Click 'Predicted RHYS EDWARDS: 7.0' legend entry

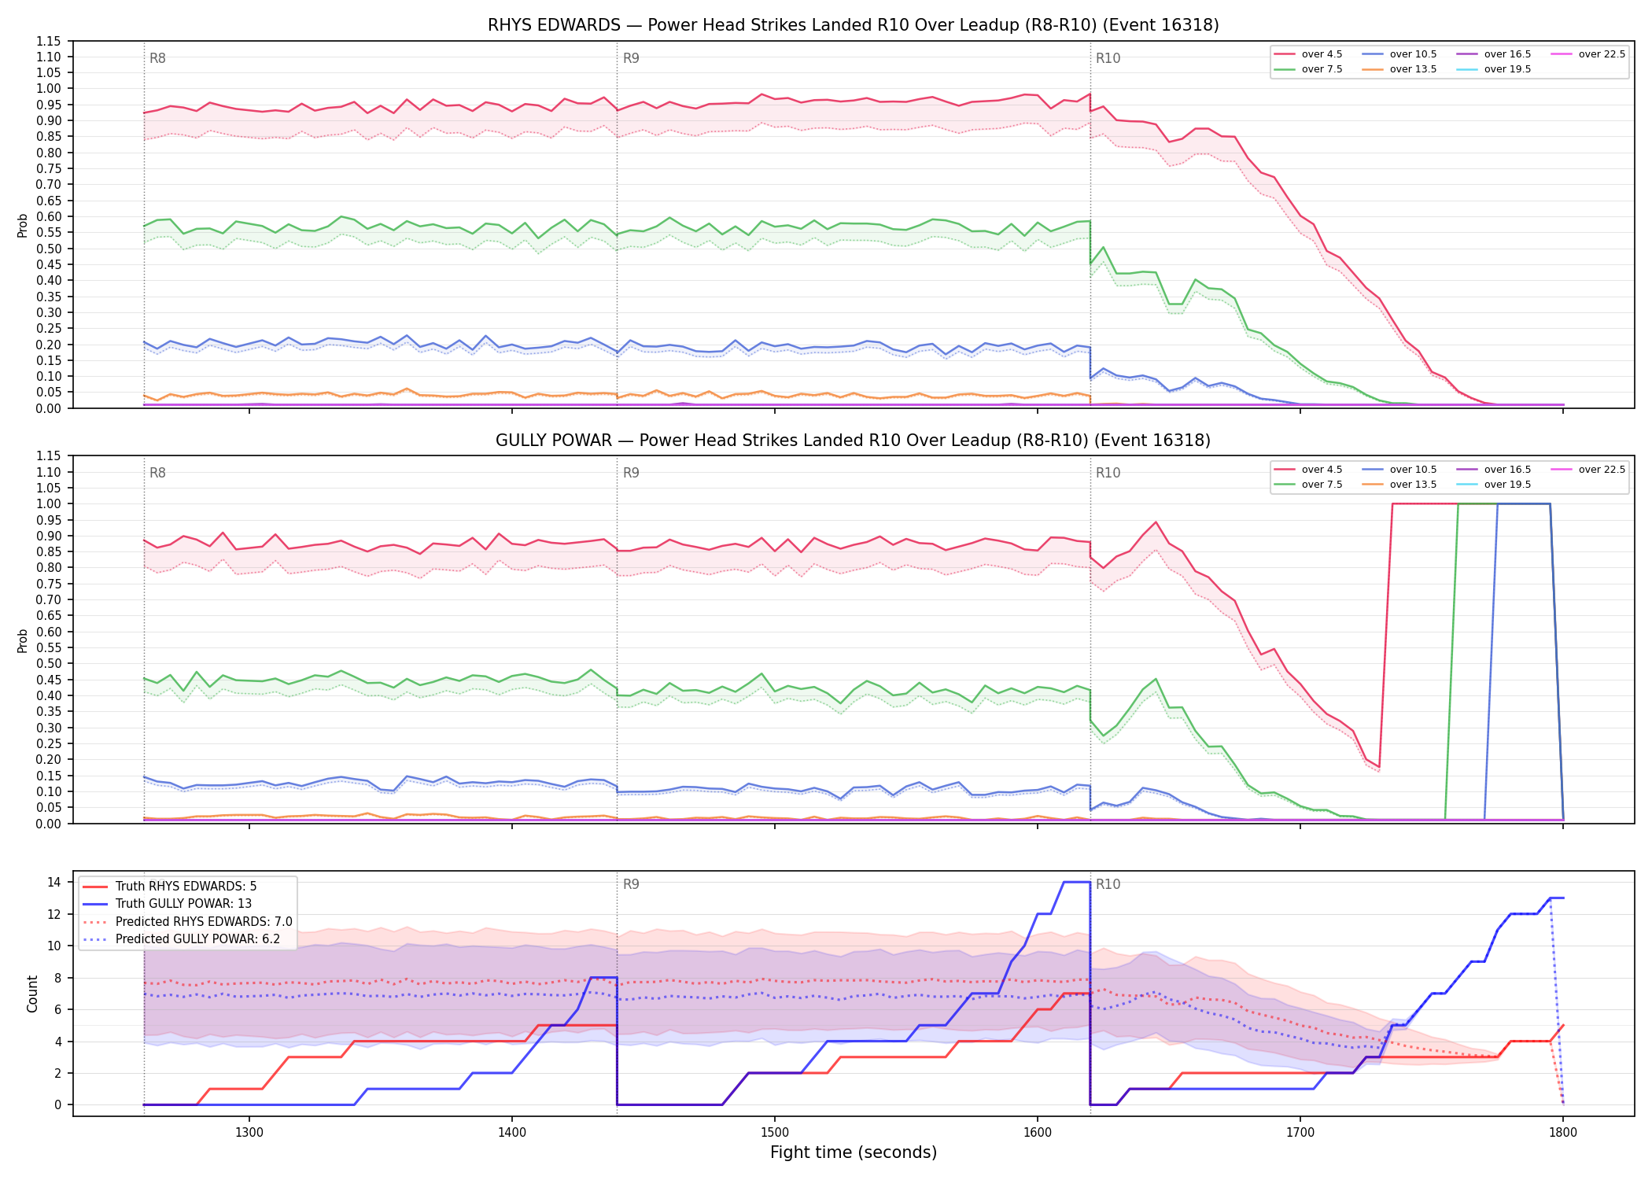click(187, 922)
